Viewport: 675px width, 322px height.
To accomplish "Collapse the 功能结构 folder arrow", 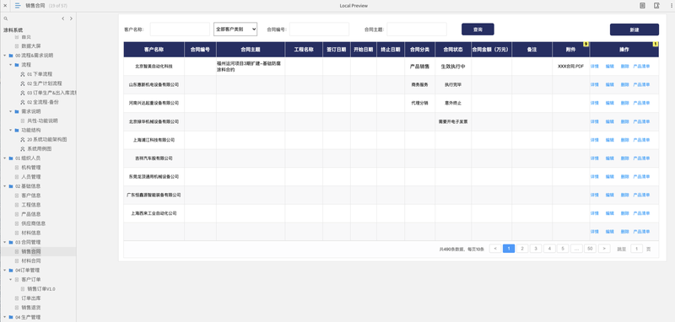I will click(x=11, y=131).
